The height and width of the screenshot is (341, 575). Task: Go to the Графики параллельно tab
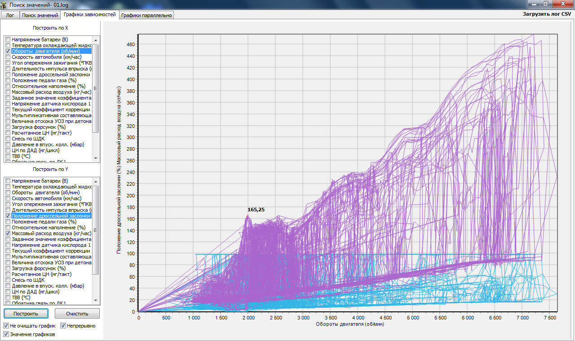146,15
